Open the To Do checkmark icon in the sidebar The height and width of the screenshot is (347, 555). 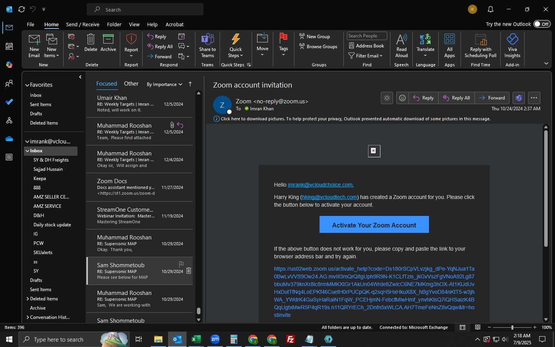click(x=9, y=102)
